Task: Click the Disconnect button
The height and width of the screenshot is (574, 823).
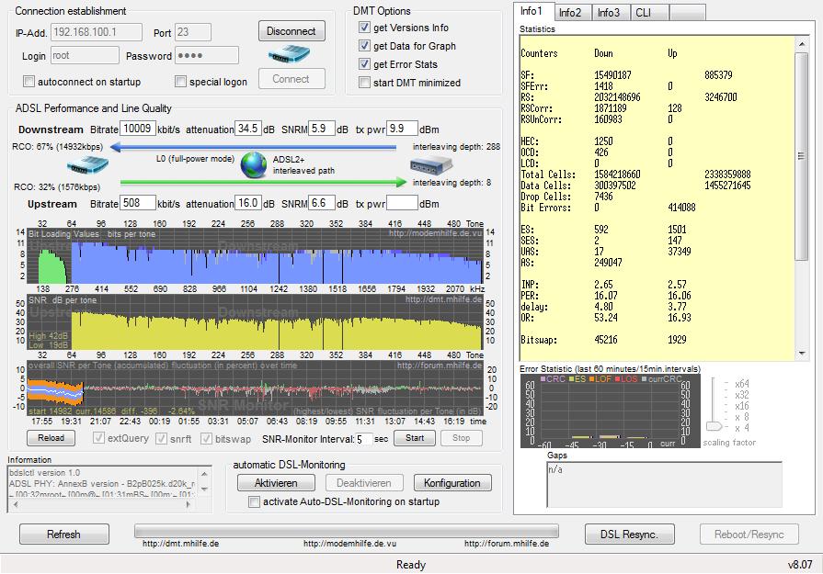Action: pyautogui.click(x=291, y=31)
